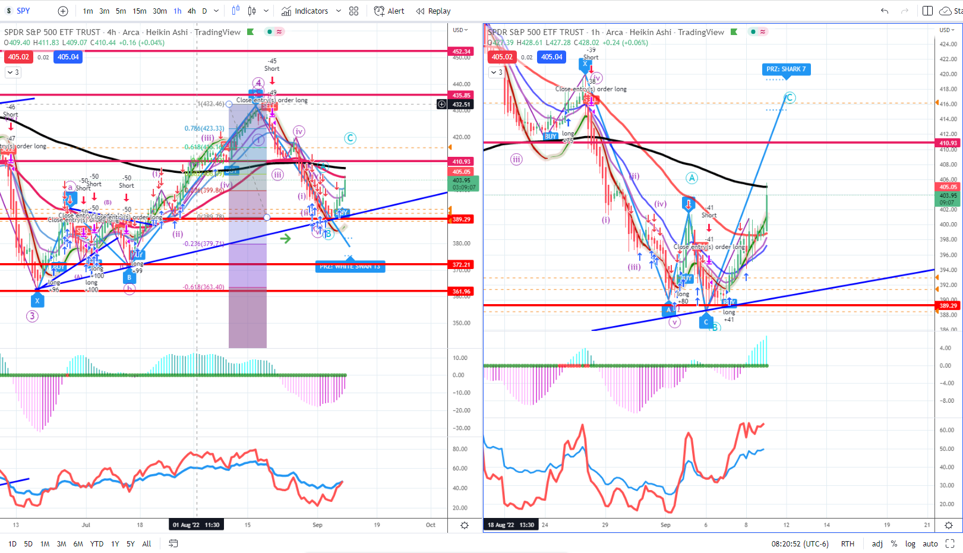Toggle left chart market status indicator
This screenshot has width=963, height=553.
[x=270, y=32]
